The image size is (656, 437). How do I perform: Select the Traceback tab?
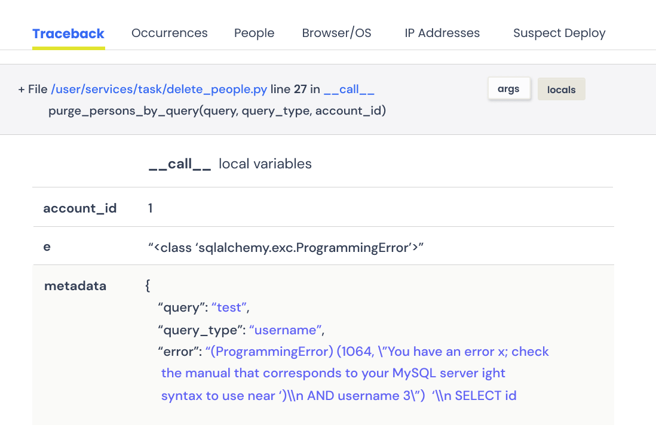(68, 33)
